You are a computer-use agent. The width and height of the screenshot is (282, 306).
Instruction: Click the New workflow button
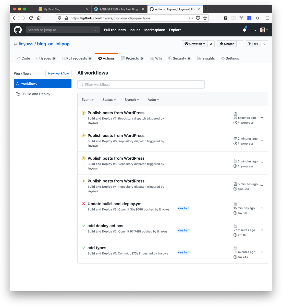(58, 73)
